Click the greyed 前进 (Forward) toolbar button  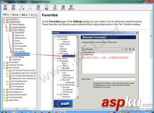[30, 7]
